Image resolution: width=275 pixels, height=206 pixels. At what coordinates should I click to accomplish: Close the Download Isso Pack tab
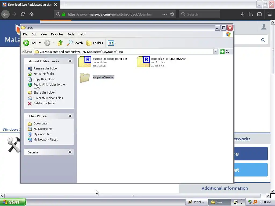tap(56, 5)
